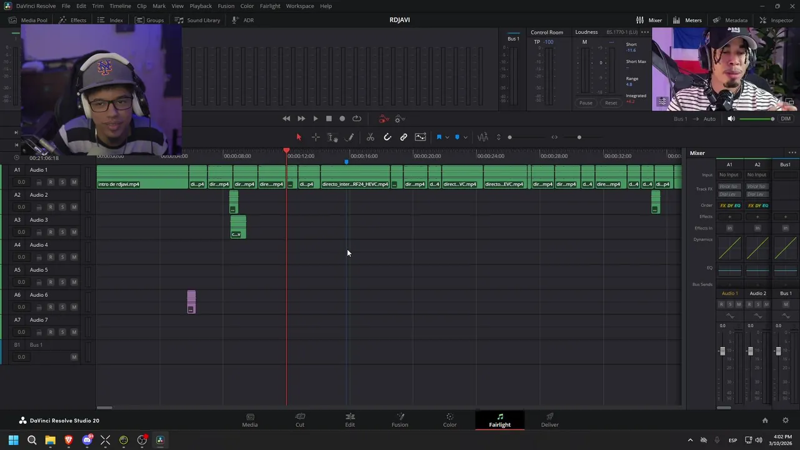Toggle the chain link selection icon
The height and width of the screenshot is (450, 800).
[404, 137]
